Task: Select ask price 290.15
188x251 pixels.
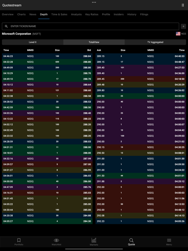Action: (101, 147)
